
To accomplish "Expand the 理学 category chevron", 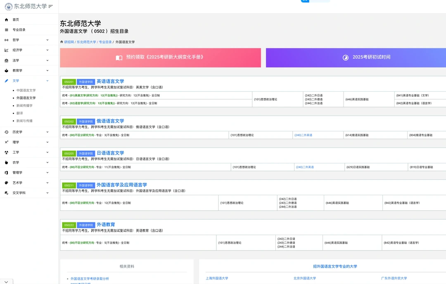I will point(47,142).
